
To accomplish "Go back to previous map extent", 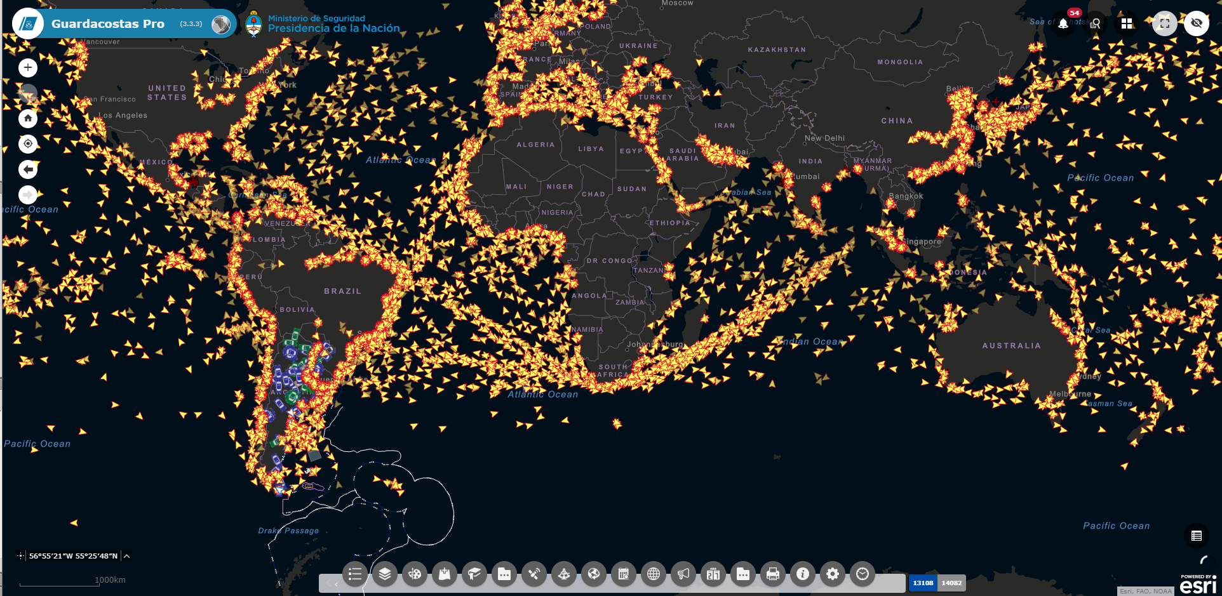I will [28, 169].
